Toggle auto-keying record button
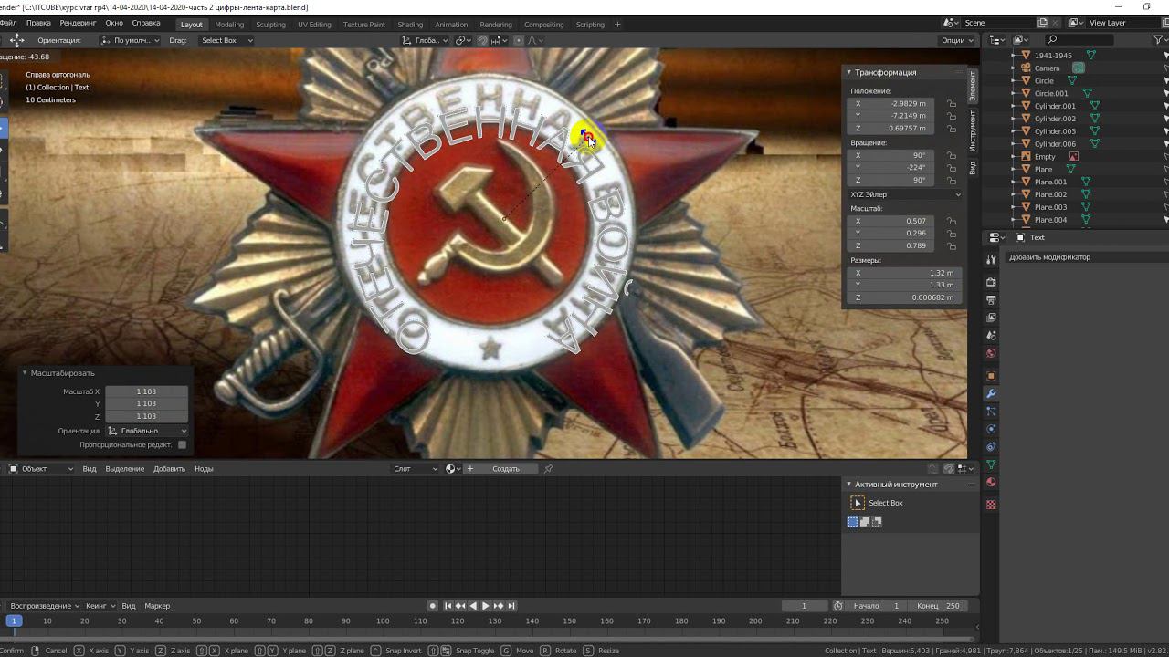The width and height of the screenshot is (1169, 657). (433, 606)
